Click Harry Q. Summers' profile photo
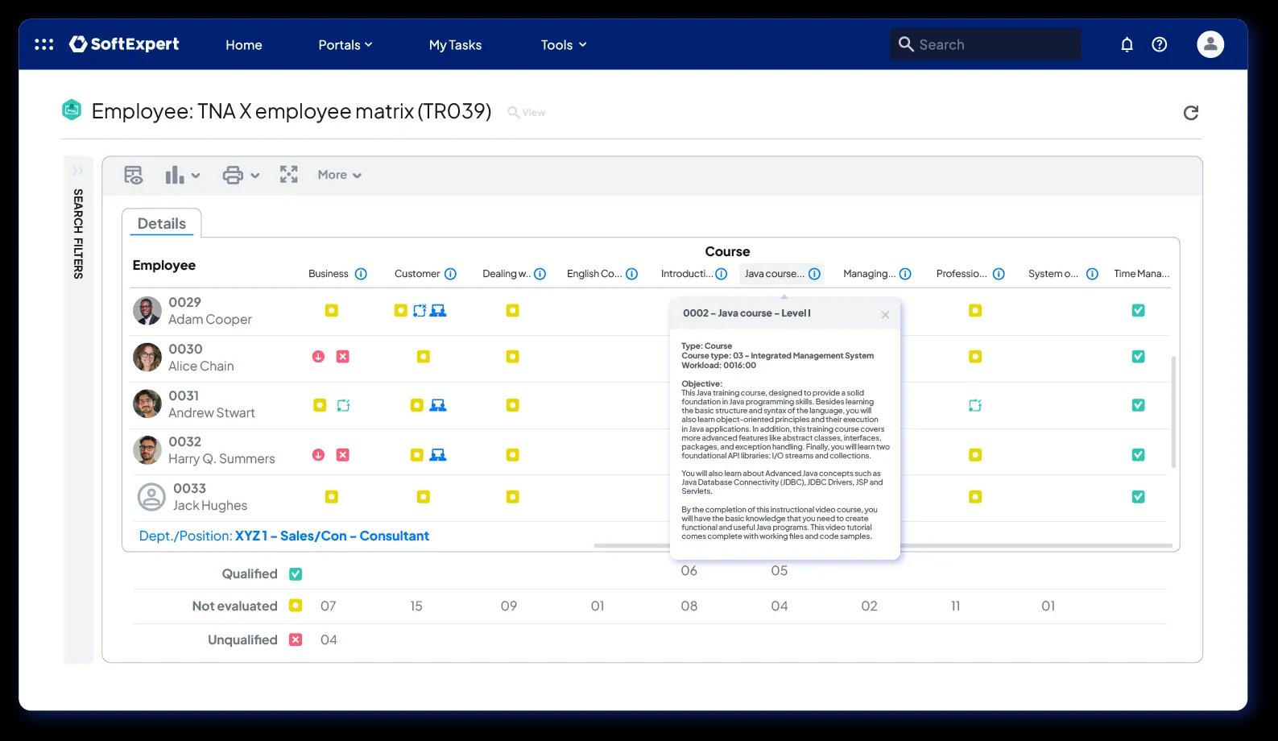Screen dimensions: 1278x741 point(147,450)
